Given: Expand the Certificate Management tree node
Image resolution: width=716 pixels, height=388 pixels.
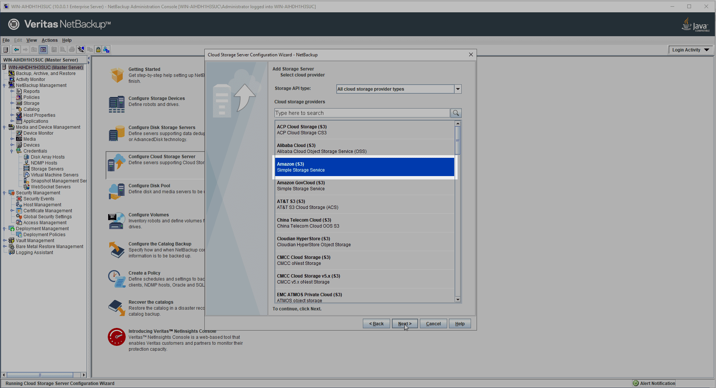Looking at the screenshot, I should 12,211.
